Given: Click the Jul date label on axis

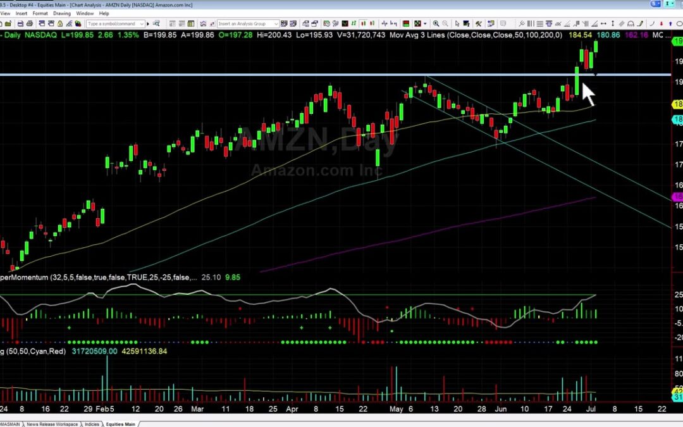Looking at the screenshot, I should [x=591, y=409].
